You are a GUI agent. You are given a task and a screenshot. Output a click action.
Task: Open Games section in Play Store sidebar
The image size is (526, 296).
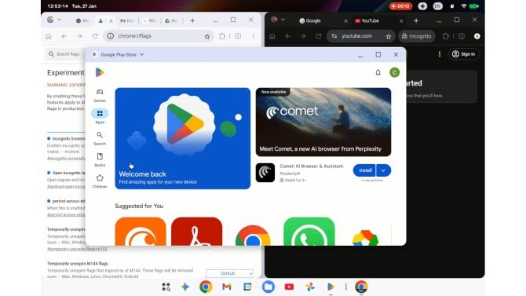[x=100, y=96]
